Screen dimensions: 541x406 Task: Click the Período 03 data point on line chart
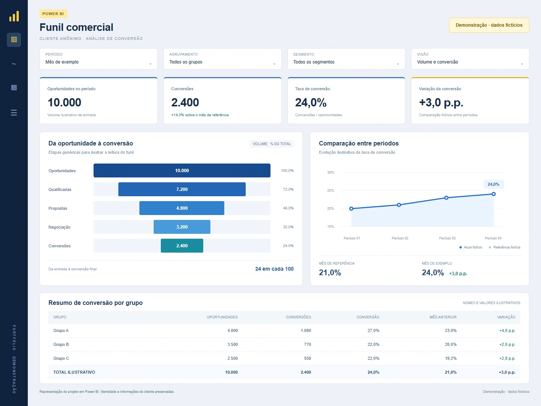446,198
